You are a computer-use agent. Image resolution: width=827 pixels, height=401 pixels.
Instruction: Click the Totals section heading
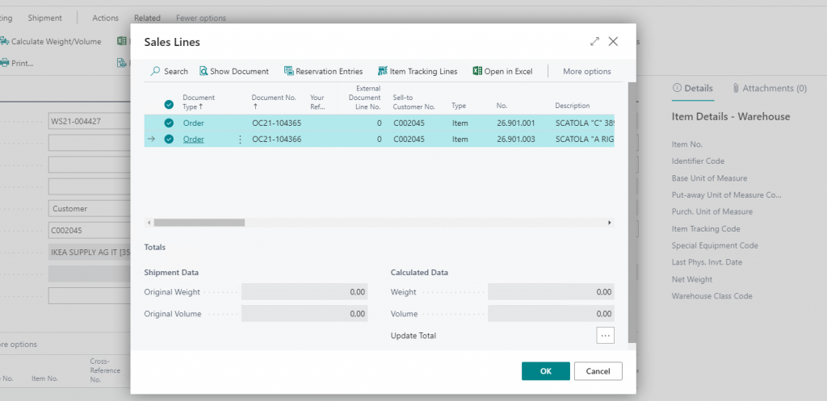click(x=154, y=247)
